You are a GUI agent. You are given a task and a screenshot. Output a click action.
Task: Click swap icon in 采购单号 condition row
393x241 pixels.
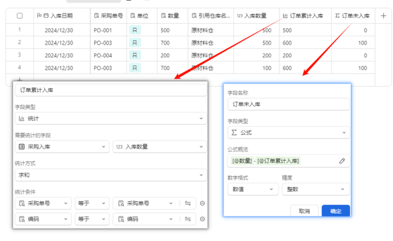(188, 203)
